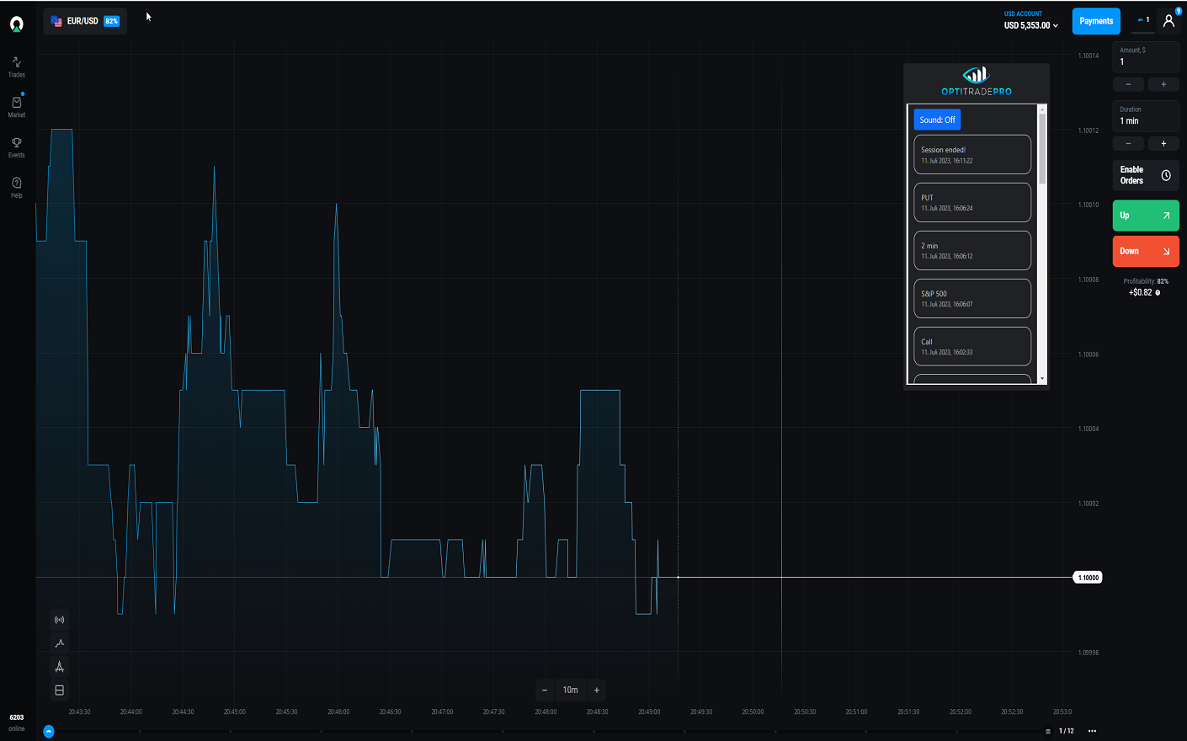The image size is (1187, 741).
Task: Open the three-dots more options menu
Action: point(1092,731)
